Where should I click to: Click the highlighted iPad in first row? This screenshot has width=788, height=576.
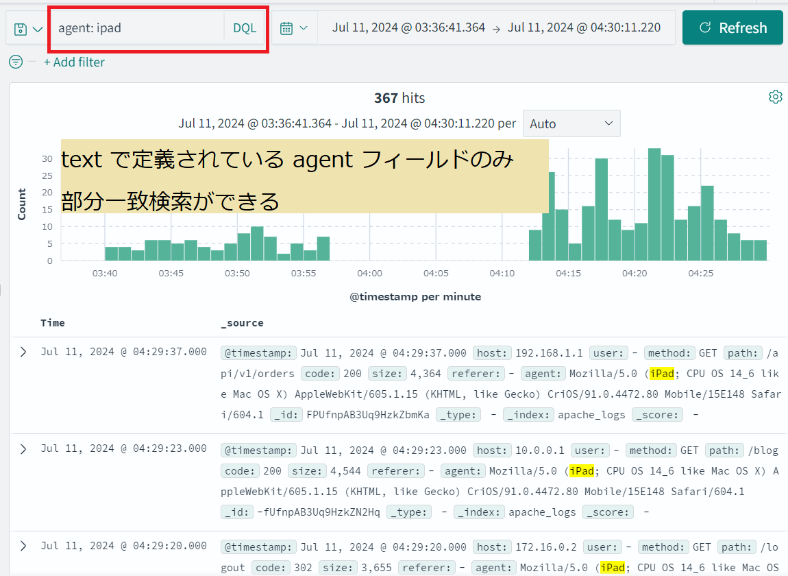coord(662,374)
